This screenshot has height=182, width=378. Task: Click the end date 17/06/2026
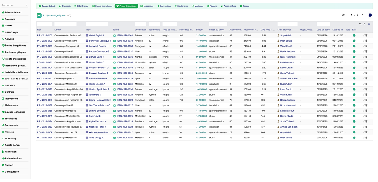click(x=338, y=138)
